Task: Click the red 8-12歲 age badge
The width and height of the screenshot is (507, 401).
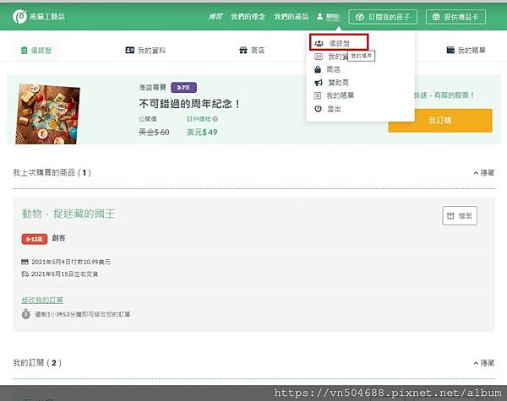Action: pyautogui.click(x=35, y=239)
